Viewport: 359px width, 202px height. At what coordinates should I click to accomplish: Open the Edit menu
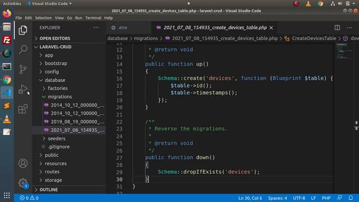click(x=29, y=18)
